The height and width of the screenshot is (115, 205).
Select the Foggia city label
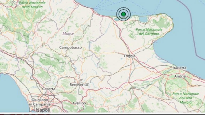point(130,56)
